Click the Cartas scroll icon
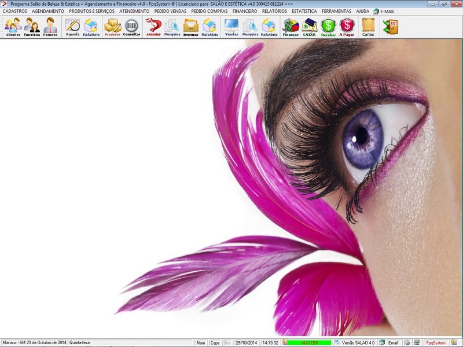 tap(368, 27)
